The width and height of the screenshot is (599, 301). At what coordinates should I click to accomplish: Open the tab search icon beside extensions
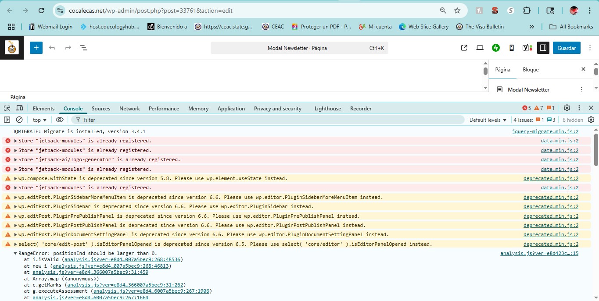[550, 11]
